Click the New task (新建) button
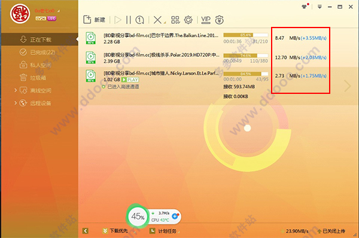359x238 pixels. (x=94, y=20)
